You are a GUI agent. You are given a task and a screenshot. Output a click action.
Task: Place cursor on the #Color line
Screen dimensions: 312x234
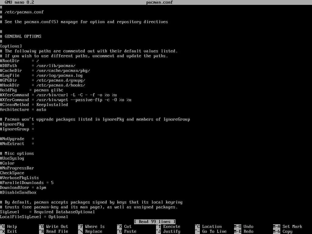click(x=7, y=163)
